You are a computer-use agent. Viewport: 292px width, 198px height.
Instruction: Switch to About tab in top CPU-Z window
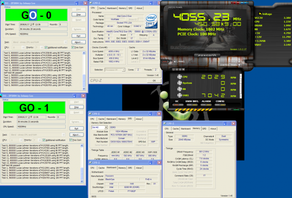[139, 8]
